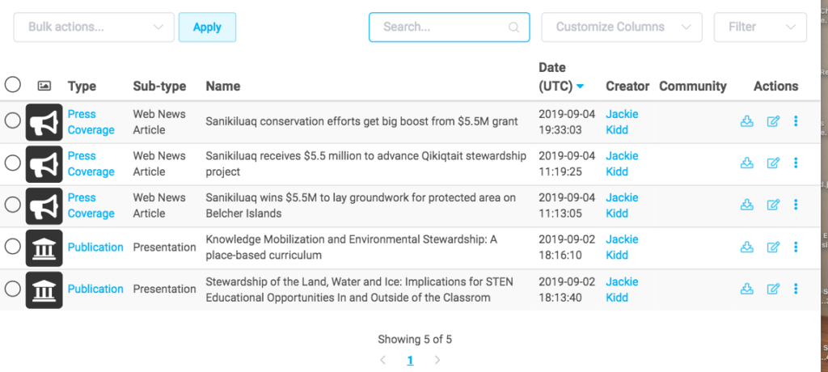Edit the Stewardship of the Land presentation
Image resolution: width=828 pixels, height=372 pixels.
point(773,289)
